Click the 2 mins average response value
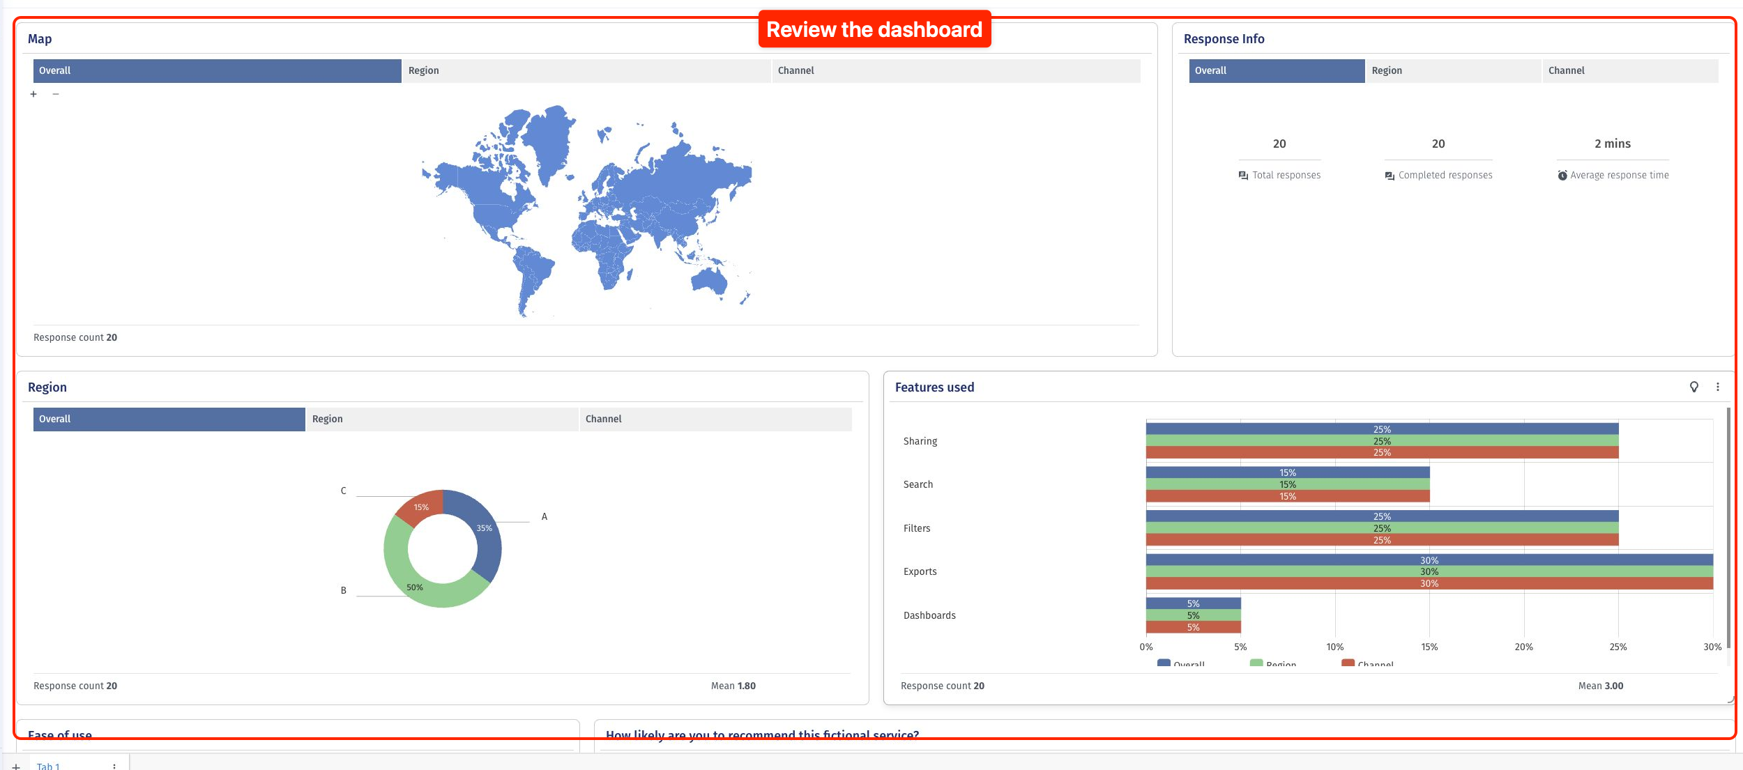1743x770 pixels. 1613,144
